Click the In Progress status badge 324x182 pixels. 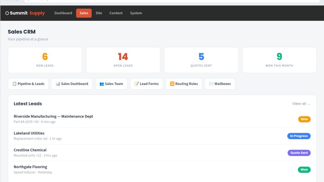click(x=299, y=136)
